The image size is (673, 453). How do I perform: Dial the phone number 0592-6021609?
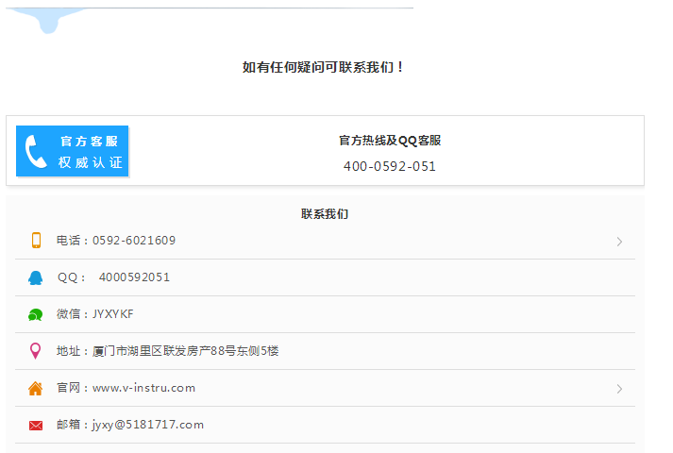133,241
